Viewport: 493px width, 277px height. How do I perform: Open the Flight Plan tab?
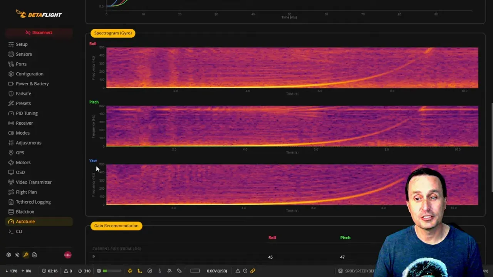click(x=39, y=192)
